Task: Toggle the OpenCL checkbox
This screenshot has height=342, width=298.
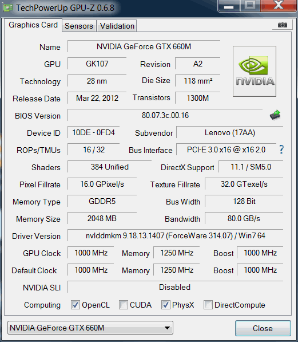Action: tap(75, 305)
